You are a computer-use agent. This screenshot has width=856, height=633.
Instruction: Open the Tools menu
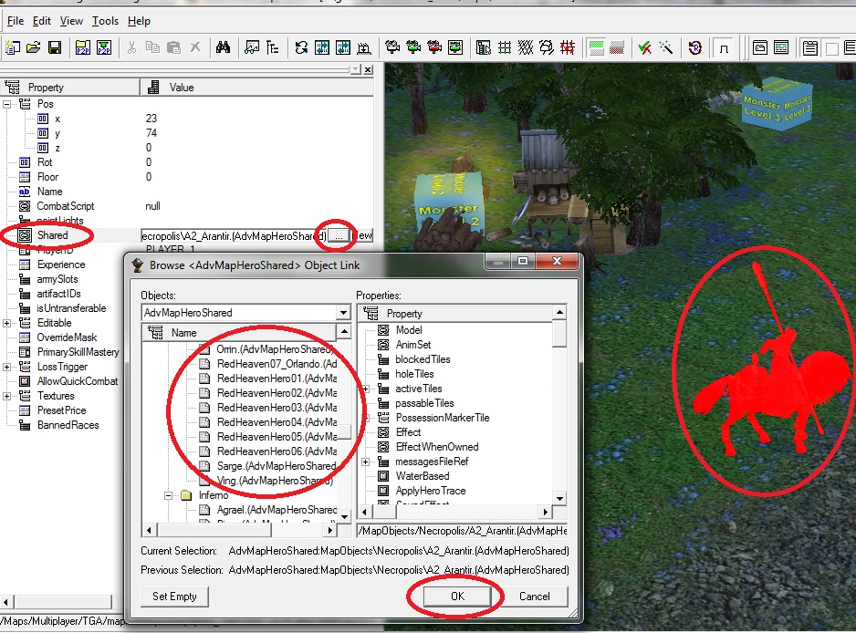[105, 21]
